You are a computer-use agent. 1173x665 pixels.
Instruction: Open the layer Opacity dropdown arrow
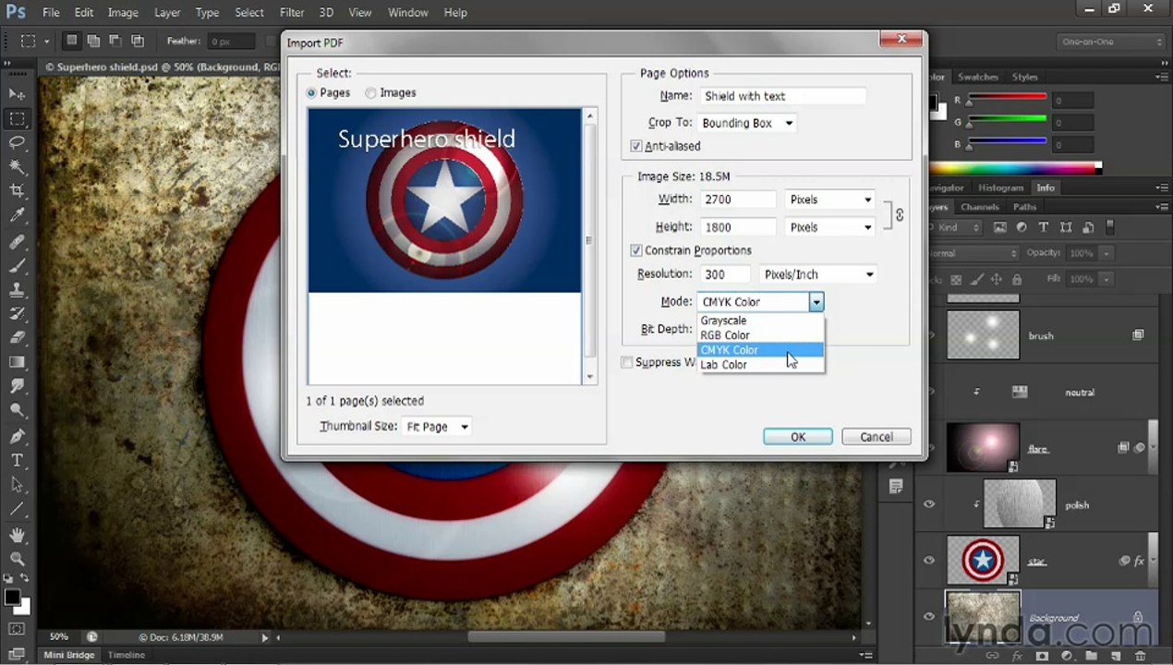1106,253
